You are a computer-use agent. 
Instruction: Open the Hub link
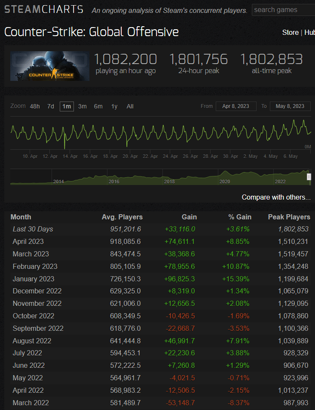(309, 32)
